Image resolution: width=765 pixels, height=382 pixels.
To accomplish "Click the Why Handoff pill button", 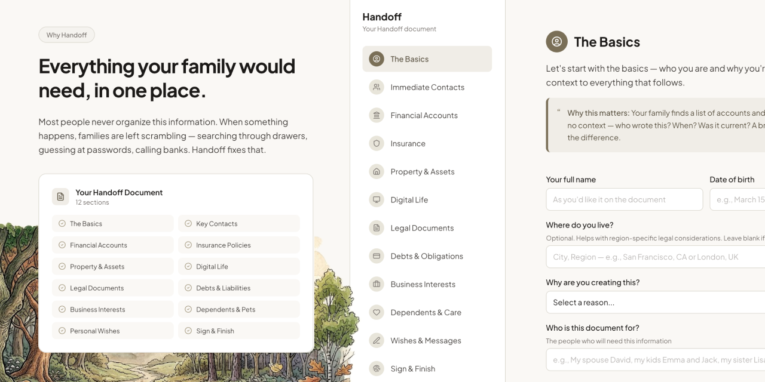I will click(66, 35).
